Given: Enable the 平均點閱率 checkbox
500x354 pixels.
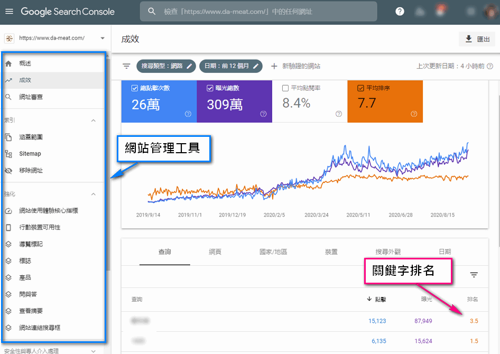Looking at the screenshot, I should pyautogui.click(x=285, y=88).
